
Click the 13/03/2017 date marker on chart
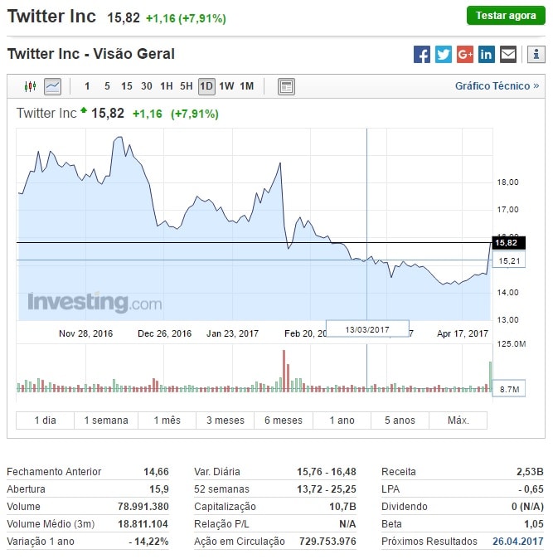point(367,329)
